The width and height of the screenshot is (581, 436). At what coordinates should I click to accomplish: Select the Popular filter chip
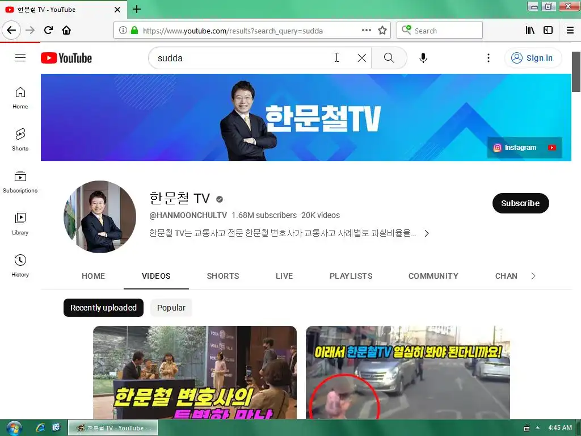171,308
